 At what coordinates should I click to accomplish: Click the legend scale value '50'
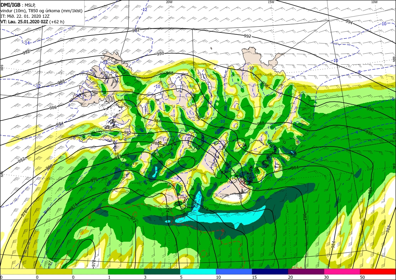point(362,277)
